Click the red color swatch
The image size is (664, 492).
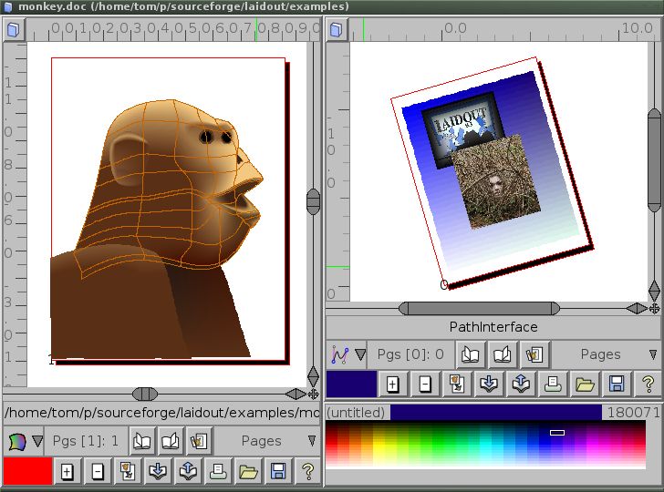click(27, 471)
